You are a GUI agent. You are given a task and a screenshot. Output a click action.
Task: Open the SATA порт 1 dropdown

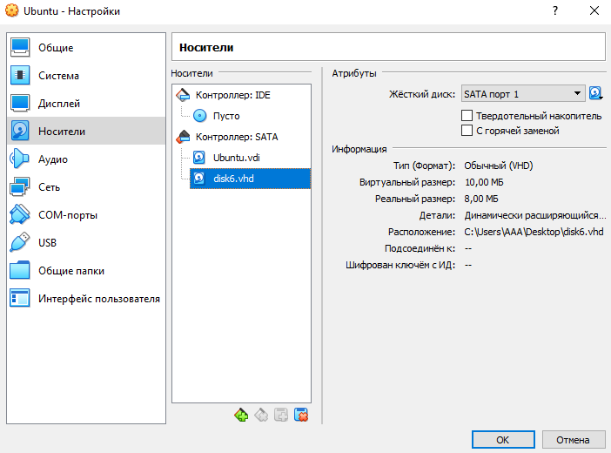pyautogui.click(x=523, y=93)
